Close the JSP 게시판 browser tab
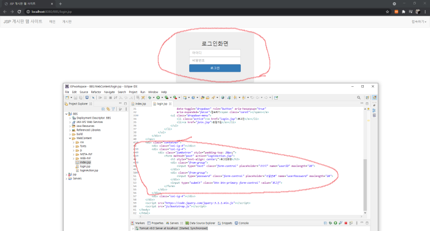The image size is (430, 231). [52, 4]
